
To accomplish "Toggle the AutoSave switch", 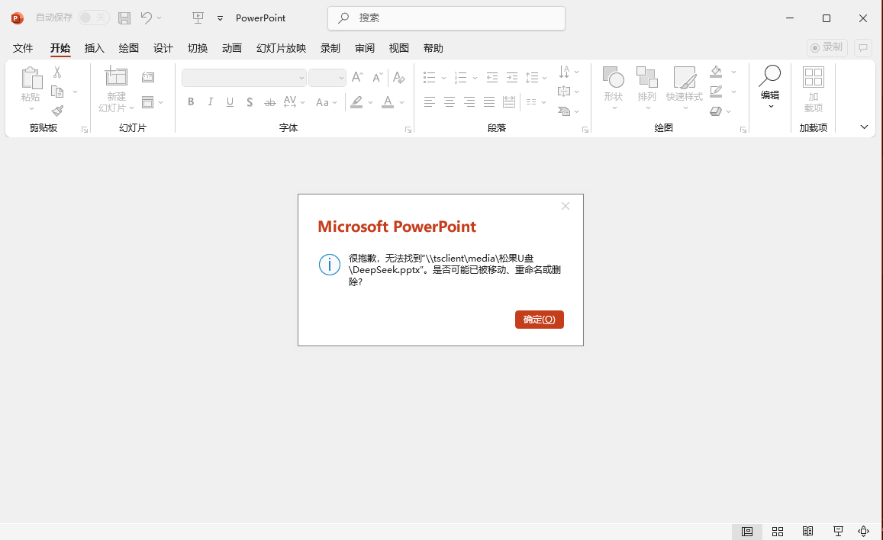I will [x=93, y=18].
